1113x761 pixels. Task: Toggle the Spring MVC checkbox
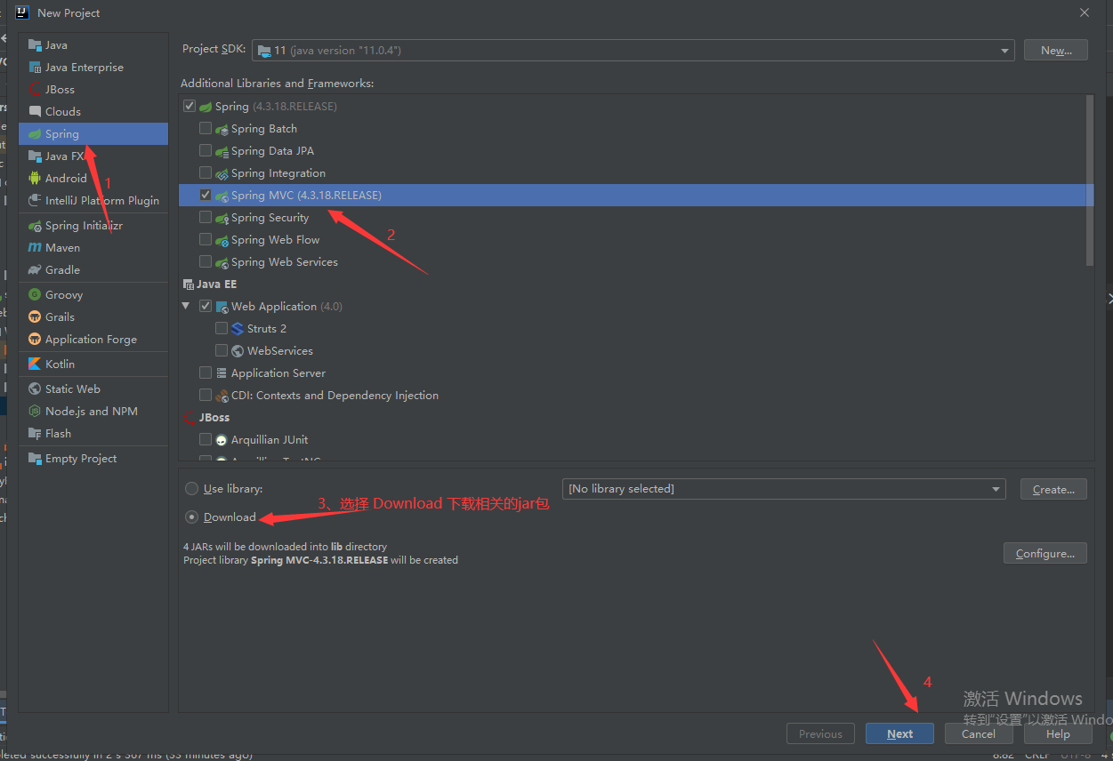coord(206,196)
